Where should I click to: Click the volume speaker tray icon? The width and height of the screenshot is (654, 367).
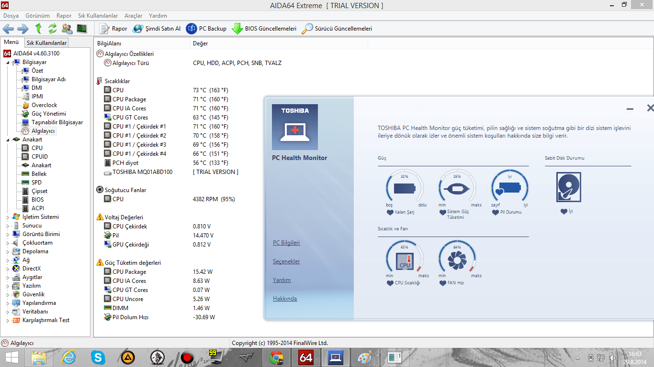(x=612, y=358)
